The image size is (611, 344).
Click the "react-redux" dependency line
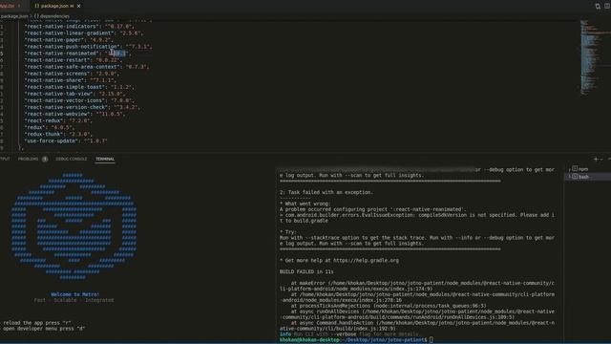click(58, 120)
